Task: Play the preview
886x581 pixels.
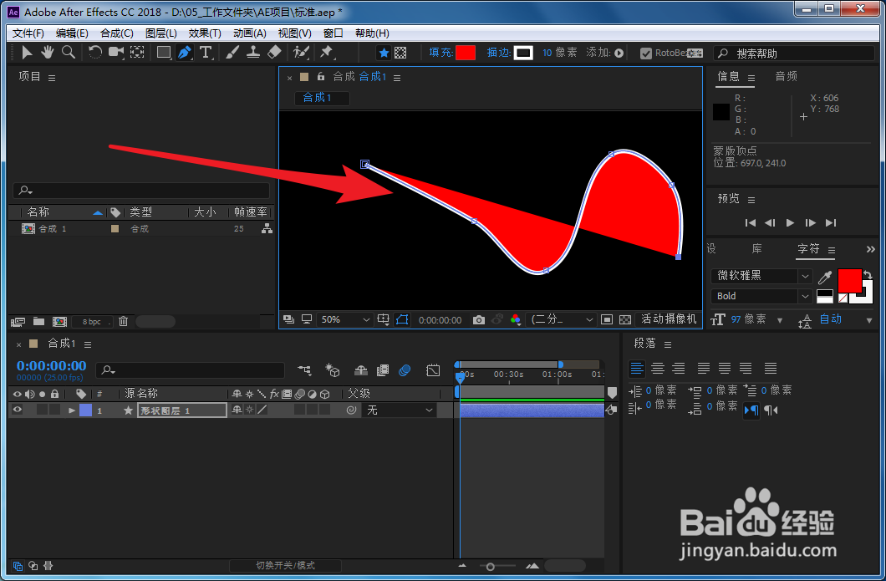Action: click(x=790, y=222)
